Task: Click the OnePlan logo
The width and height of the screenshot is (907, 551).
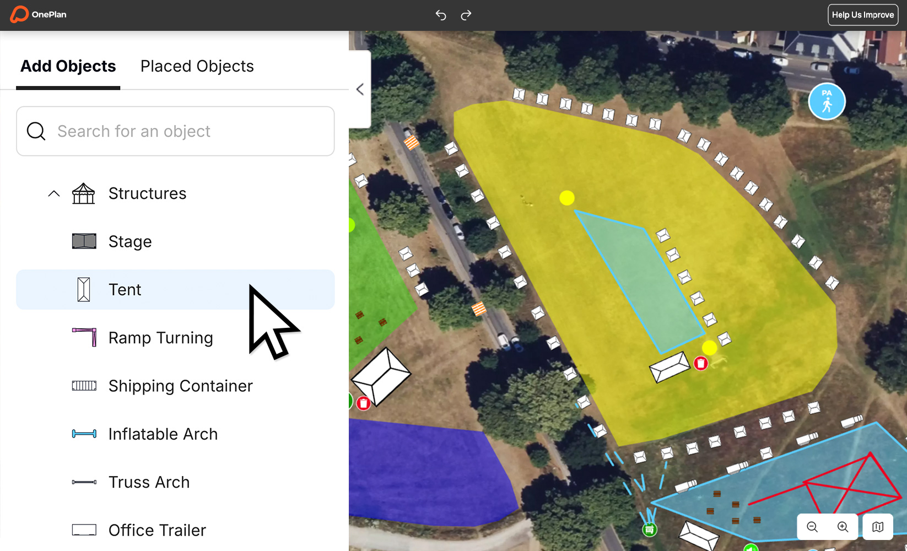Action: (37, 14)
